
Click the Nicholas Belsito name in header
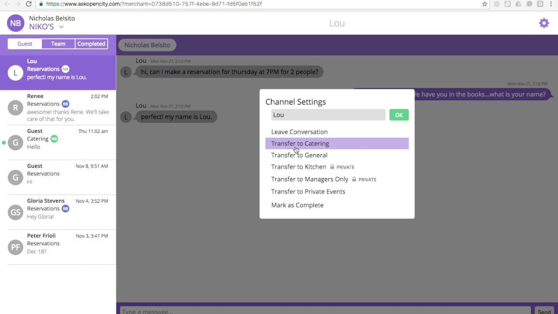click(x=52, y=18)
